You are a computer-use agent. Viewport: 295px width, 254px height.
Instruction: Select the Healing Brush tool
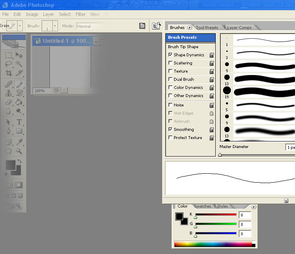8,84
